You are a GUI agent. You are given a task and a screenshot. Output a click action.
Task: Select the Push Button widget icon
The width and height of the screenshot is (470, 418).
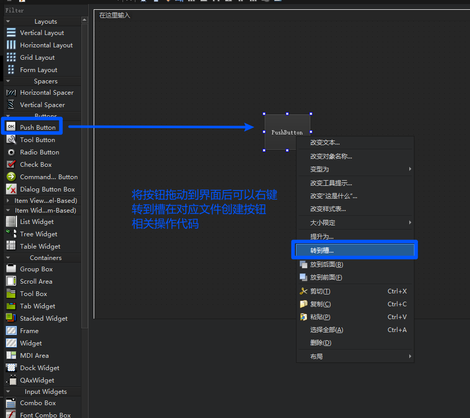click(11, 127)
